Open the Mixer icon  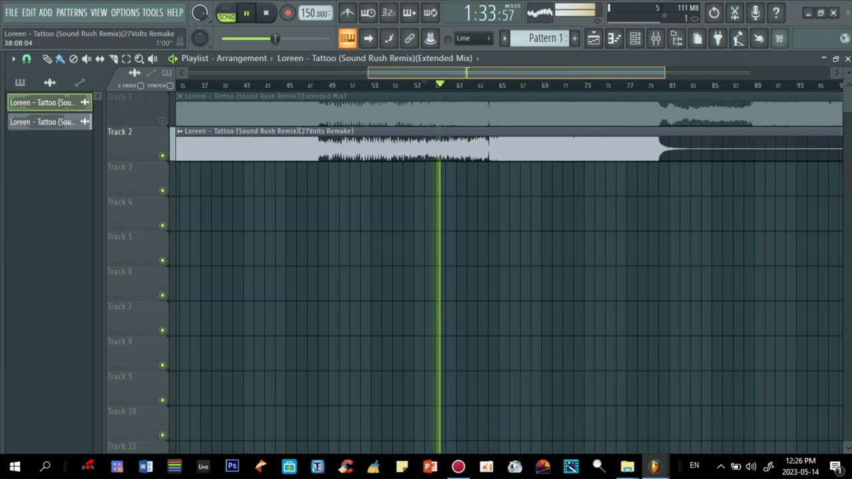[x=656, y=39]
